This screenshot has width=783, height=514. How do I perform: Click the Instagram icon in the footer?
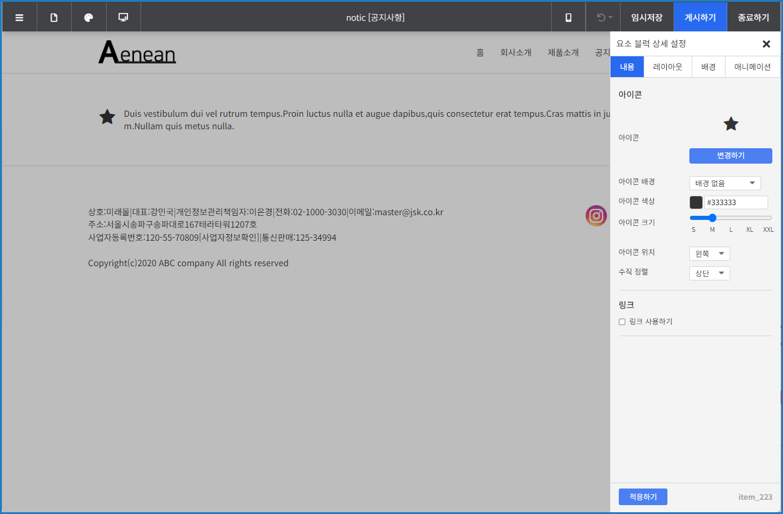pyautogui.click(x=596, y=216)
